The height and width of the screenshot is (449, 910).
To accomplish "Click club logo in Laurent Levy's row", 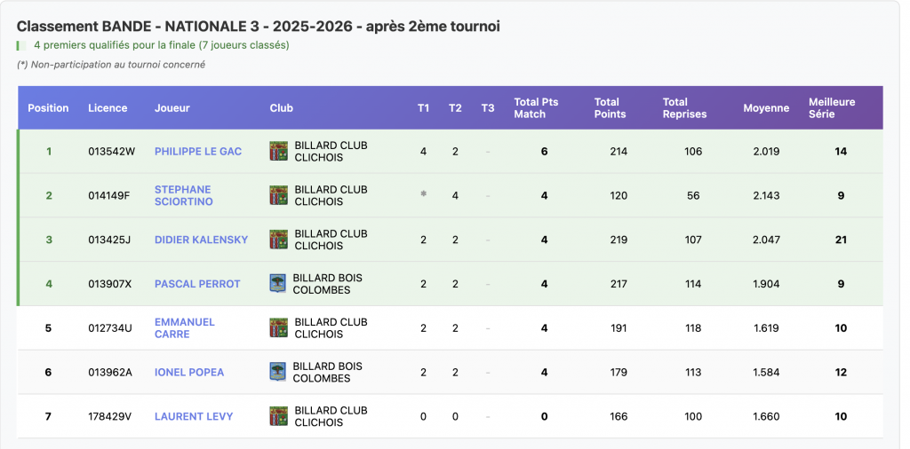I will [x=278, y=416].
